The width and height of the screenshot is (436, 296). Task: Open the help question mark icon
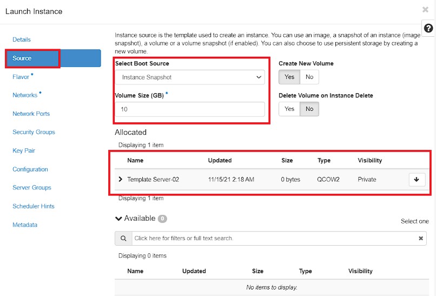pyautogui.click(x=428, y=28)
